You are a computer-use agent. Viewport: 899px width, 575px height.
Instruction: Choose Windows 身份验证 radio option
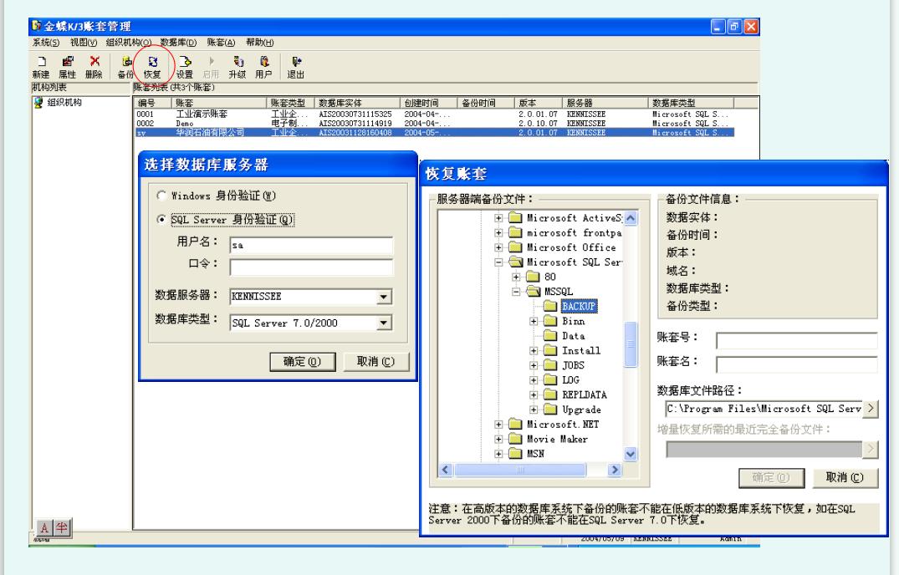click(161, 196)
